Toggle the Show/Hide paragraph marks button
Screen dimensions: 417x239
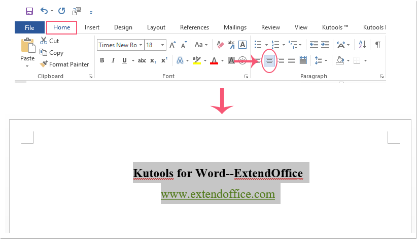click(377, 45)
